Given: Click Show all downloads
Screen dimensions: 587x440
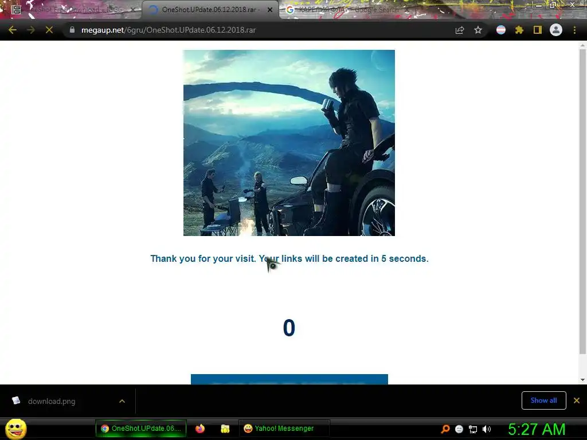Looking at the screenshot, I should coord(543,400).
